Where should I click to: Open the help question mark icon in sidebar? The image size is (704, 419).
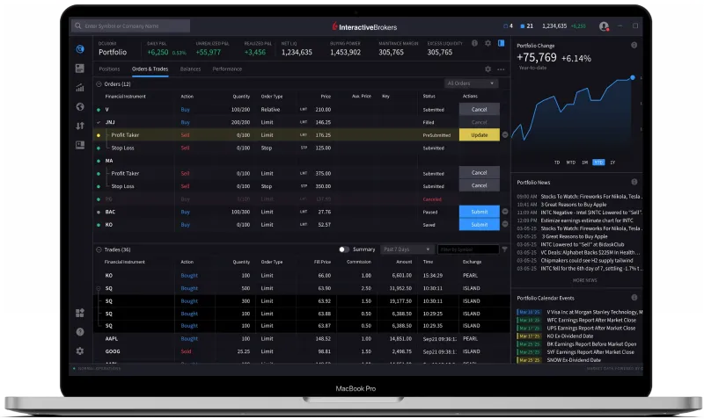[80, 332]
